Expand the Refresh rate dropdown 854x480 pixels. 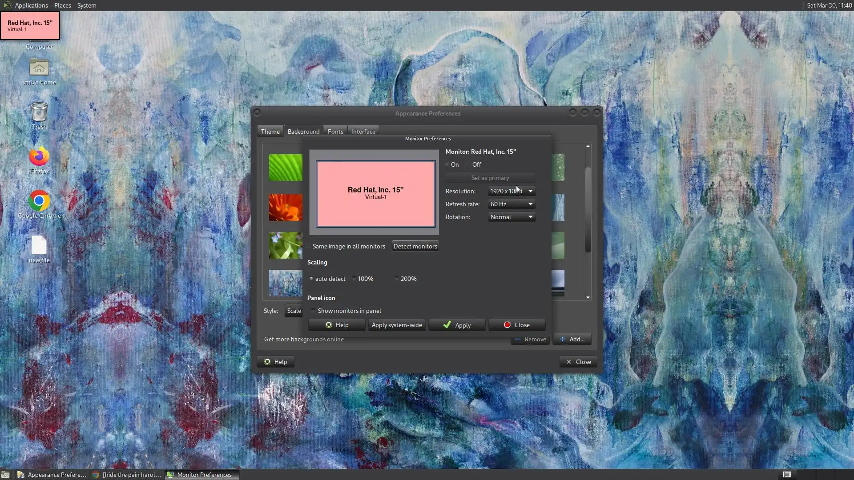pos(512,204)
